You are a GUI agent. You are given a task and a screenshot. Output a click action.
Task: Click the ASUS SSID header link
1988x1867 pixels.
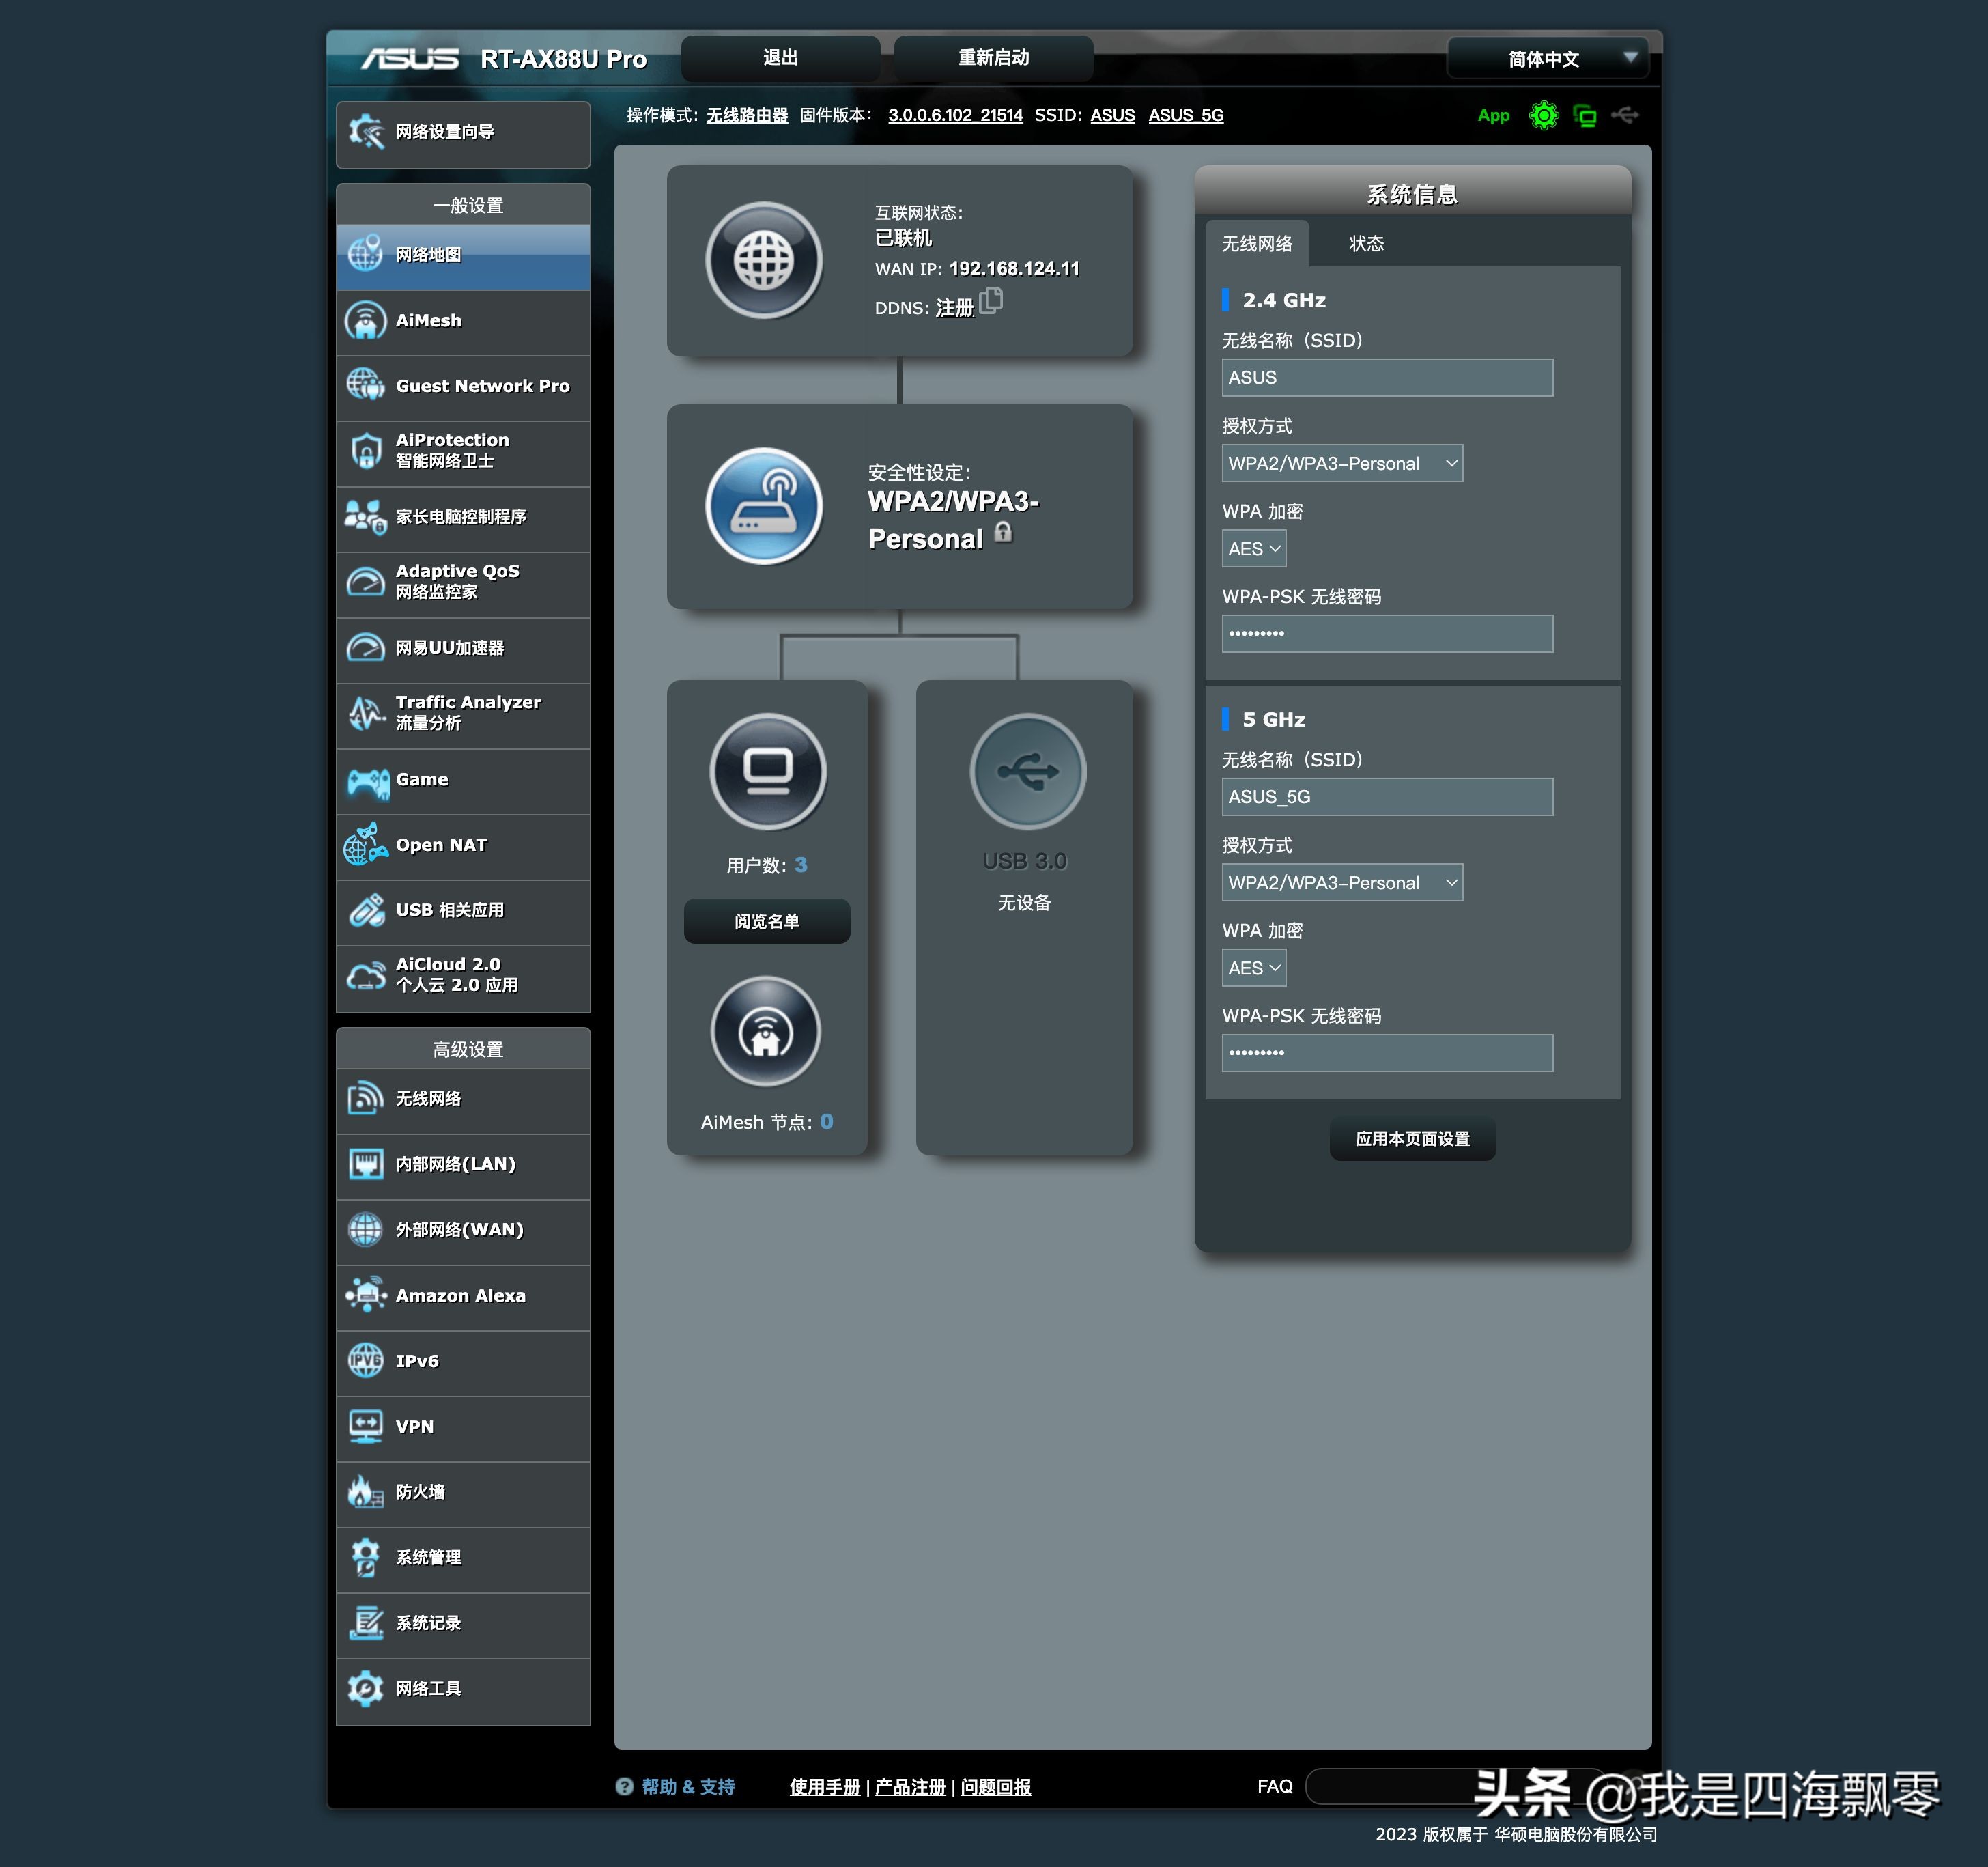[1112, 115]
